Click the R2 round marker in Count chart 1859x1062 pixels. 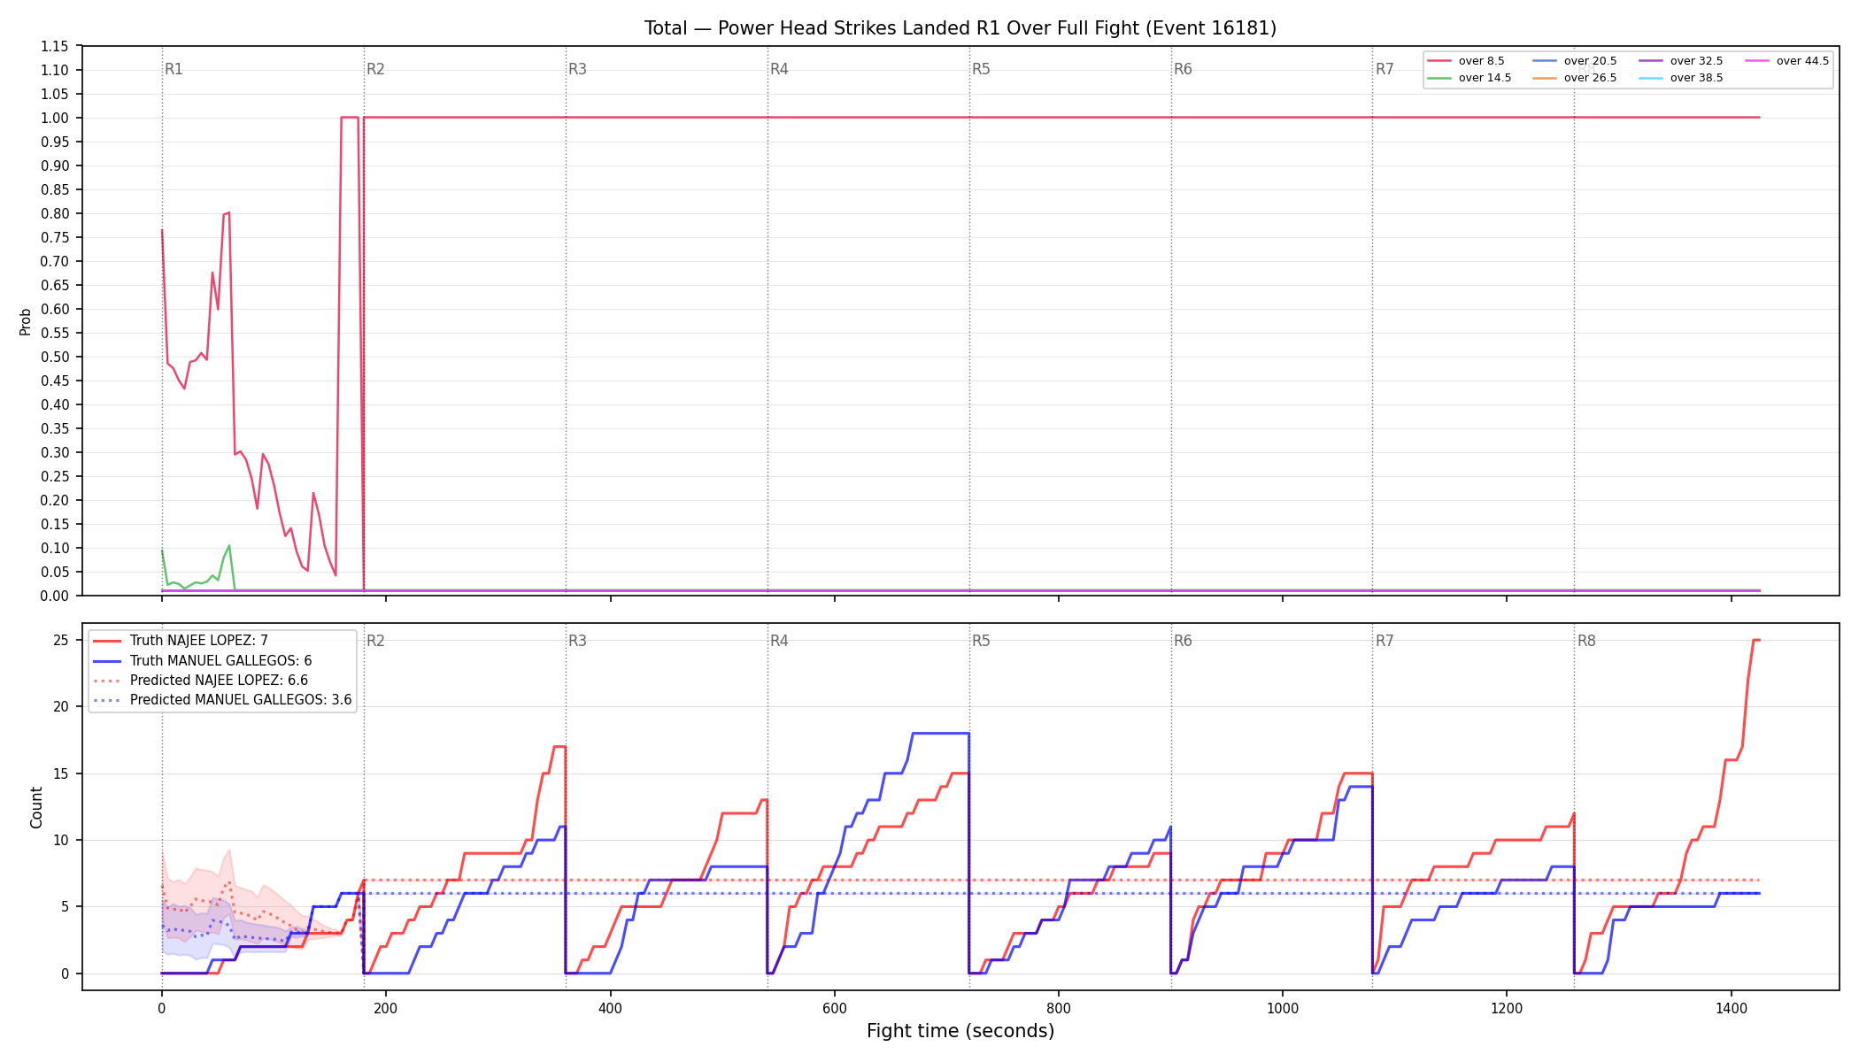pyautogui.click(x=375, y=641)
